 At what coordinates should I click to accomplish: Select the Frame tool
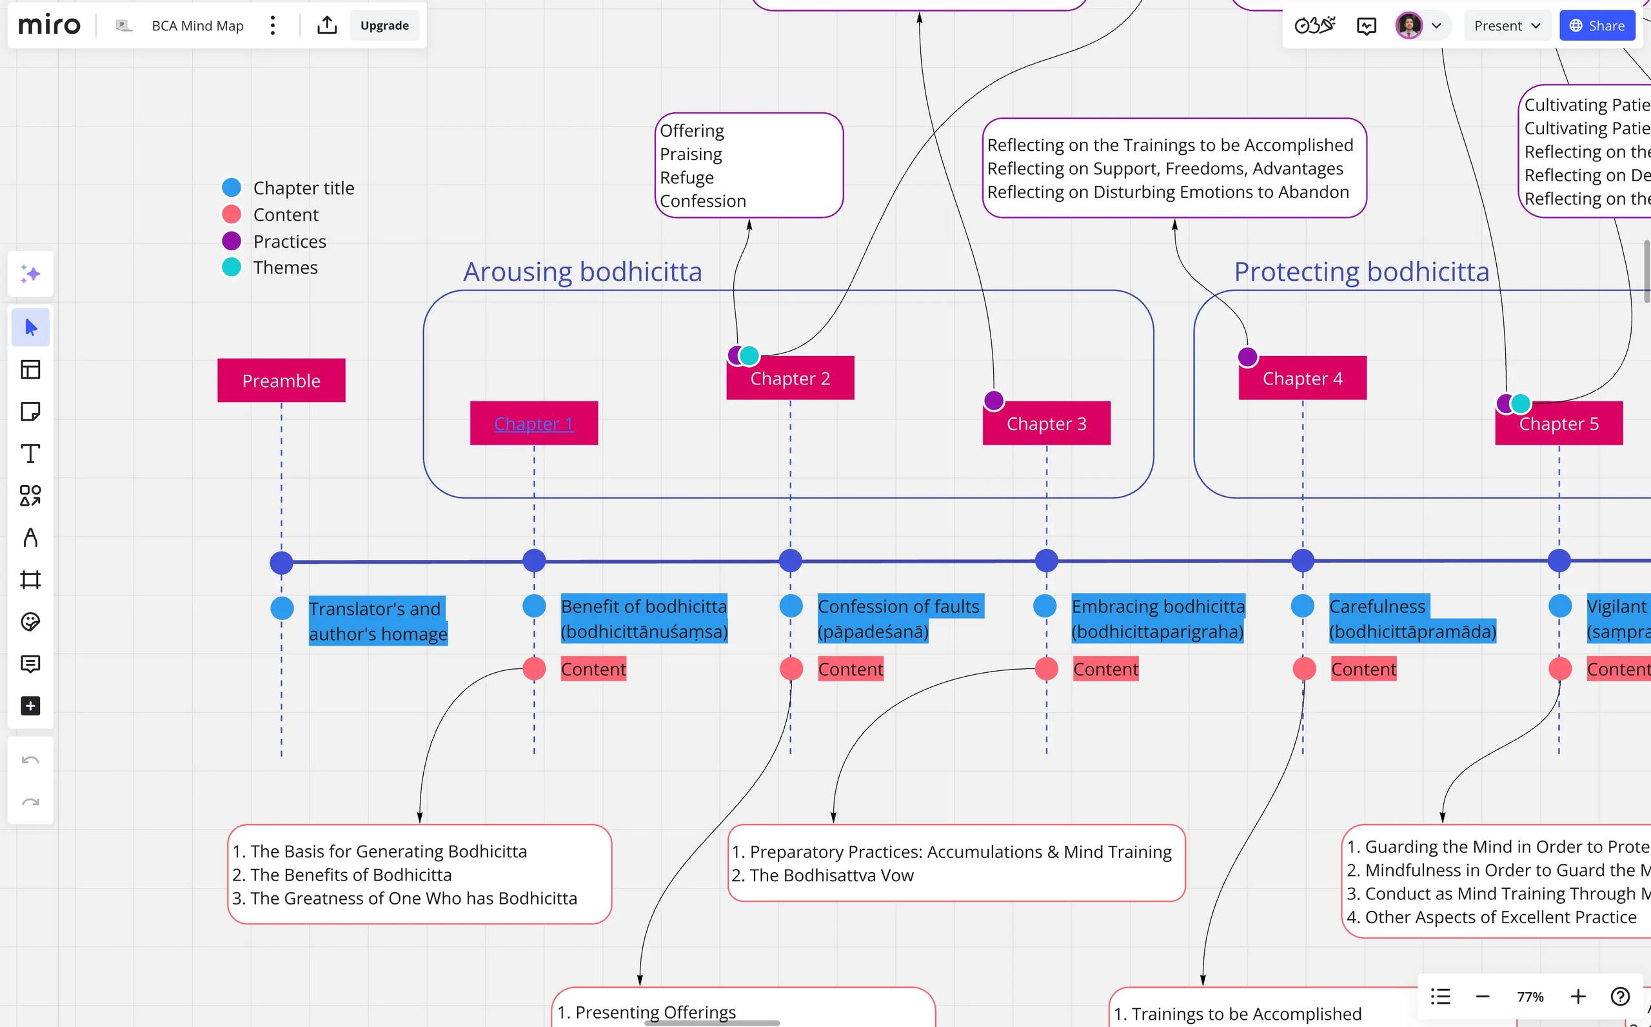30,579
